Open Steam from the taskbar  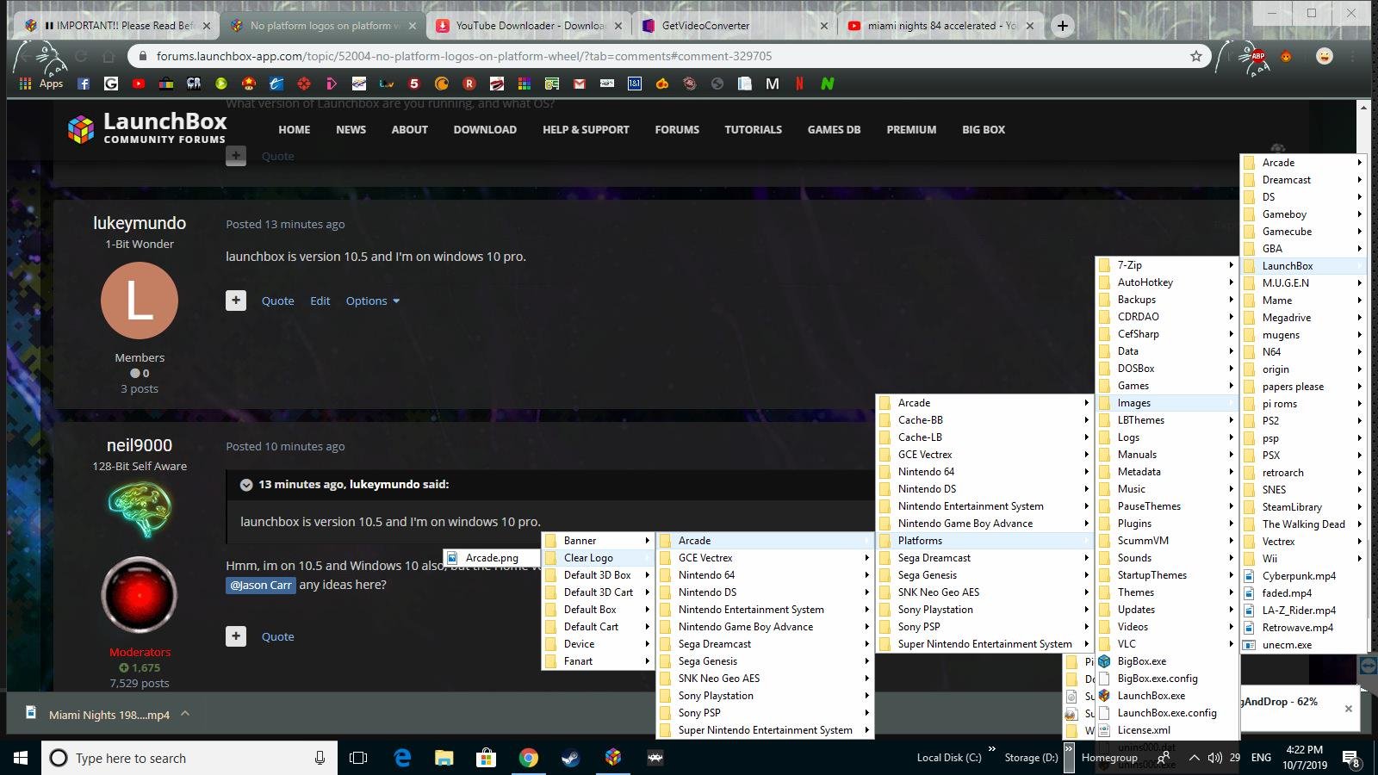tap(570, 758)
